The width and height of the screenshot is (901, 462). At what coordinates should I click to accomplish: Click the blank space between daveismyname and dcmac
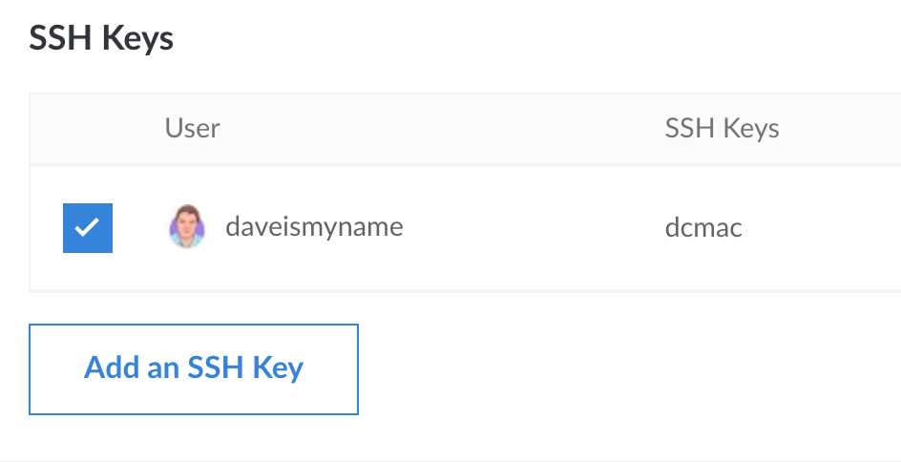534,227
